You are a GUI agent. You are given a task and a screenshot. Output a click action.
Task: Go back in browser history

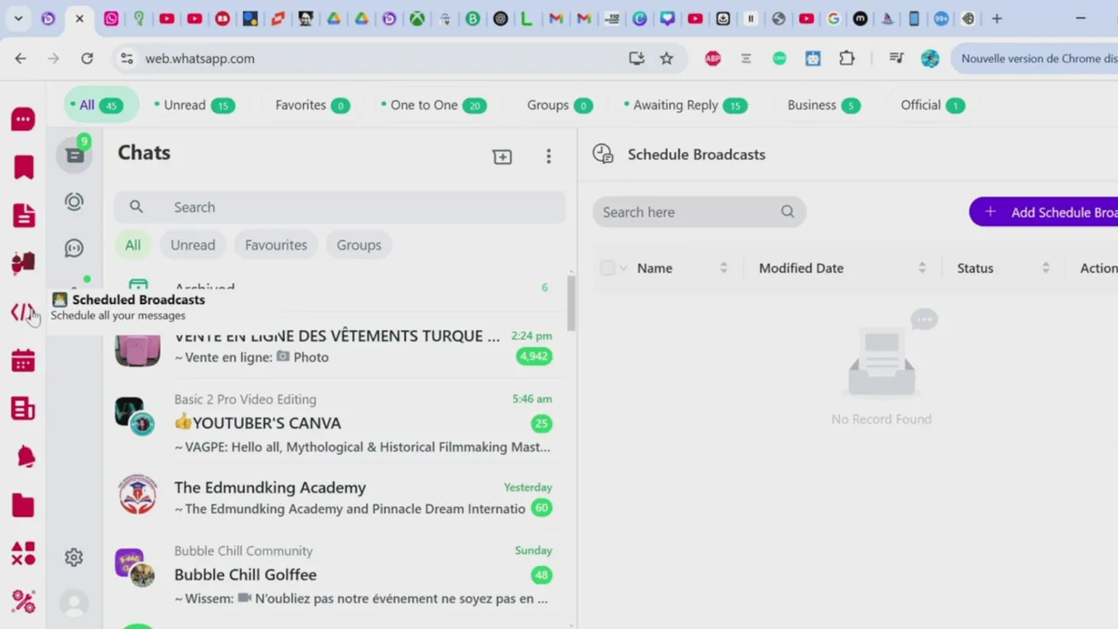click(x=21, y=59)
